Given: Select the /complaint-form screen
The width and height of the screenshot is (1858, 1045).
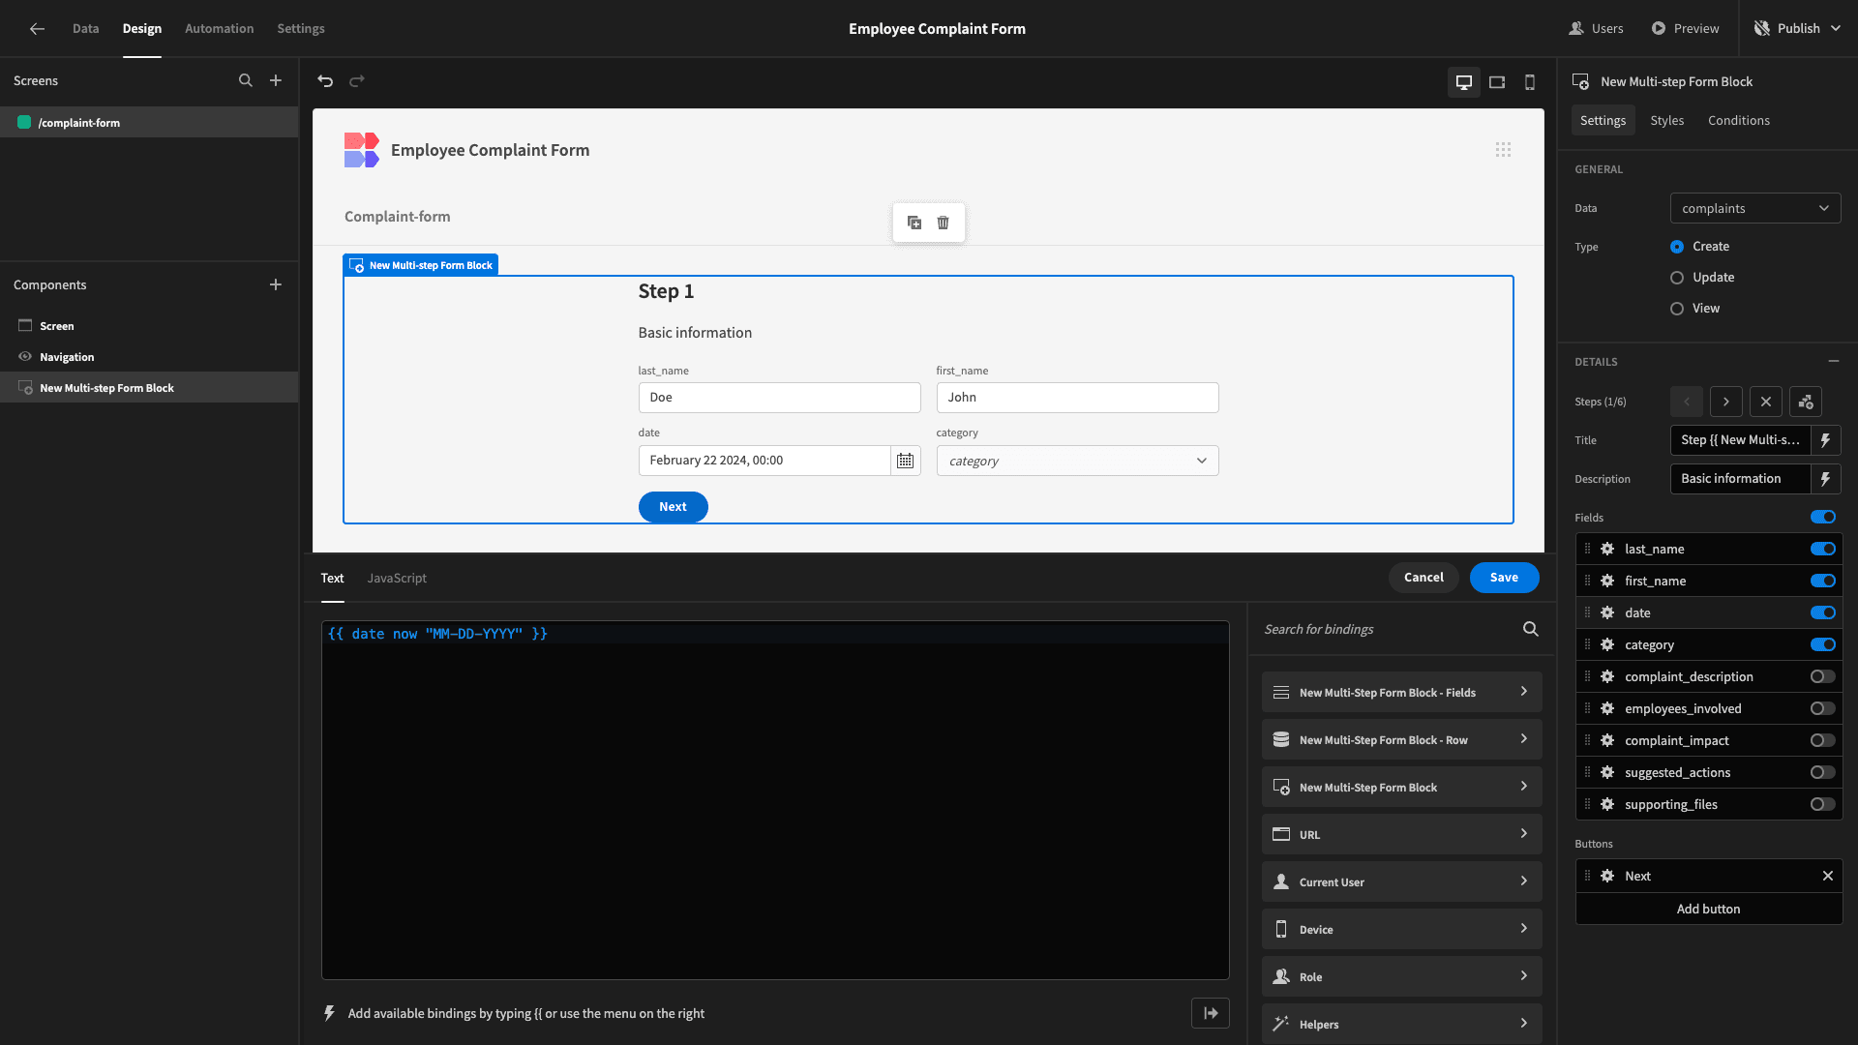Looking at the screenshot, I should click(x=149, y=122).
